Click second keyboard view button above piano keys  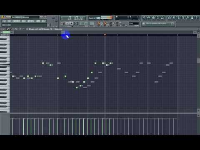5,35
